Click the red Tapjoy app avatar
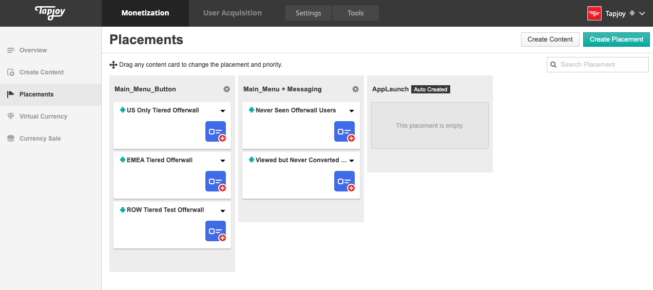 [594, 13]
